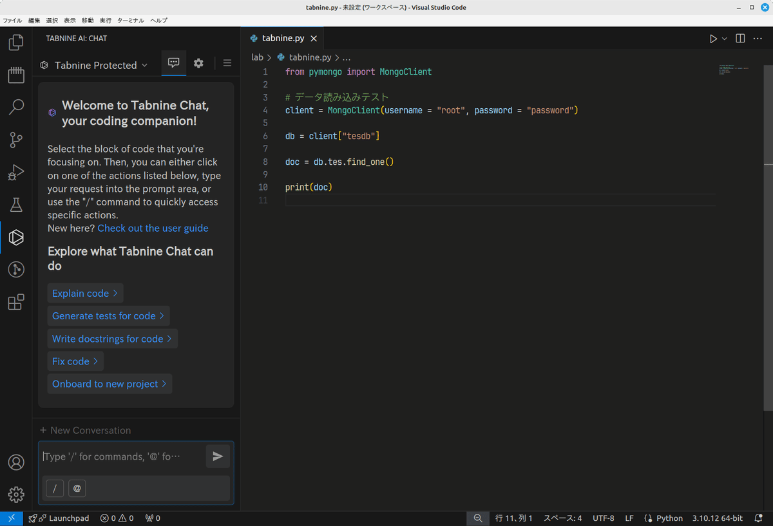Click the Tabnine chat bubble icon
The width and height of the screenshot is (773, 526).
173,62
